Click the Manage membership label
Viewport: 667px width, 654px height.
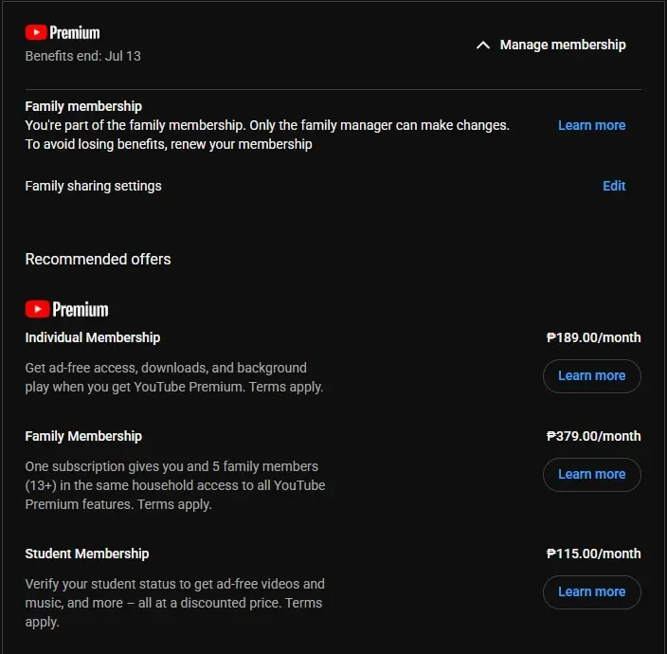563,45
